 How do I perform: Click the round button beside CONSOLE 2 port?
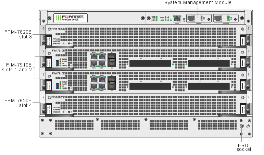(235, 20)
